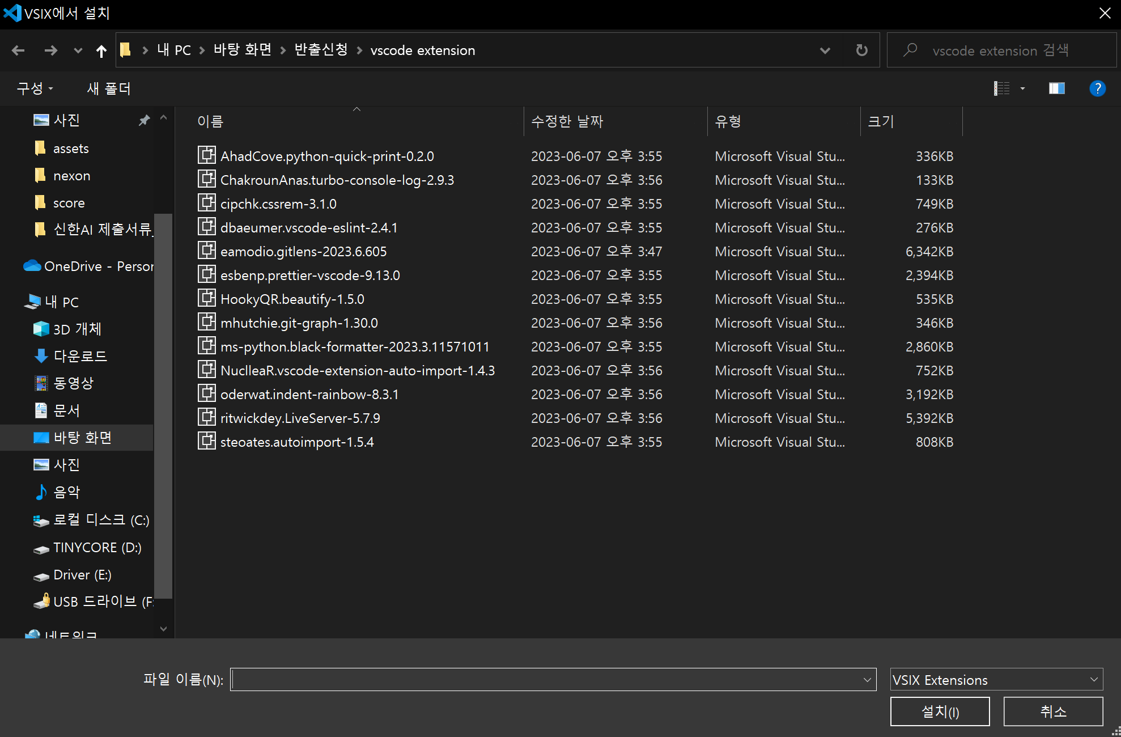The height and width of the screenshot is (737, 1121).
Task: Select eamodio.gitlens-2023.6.605 file icon
Action: (x=207, y=250)
